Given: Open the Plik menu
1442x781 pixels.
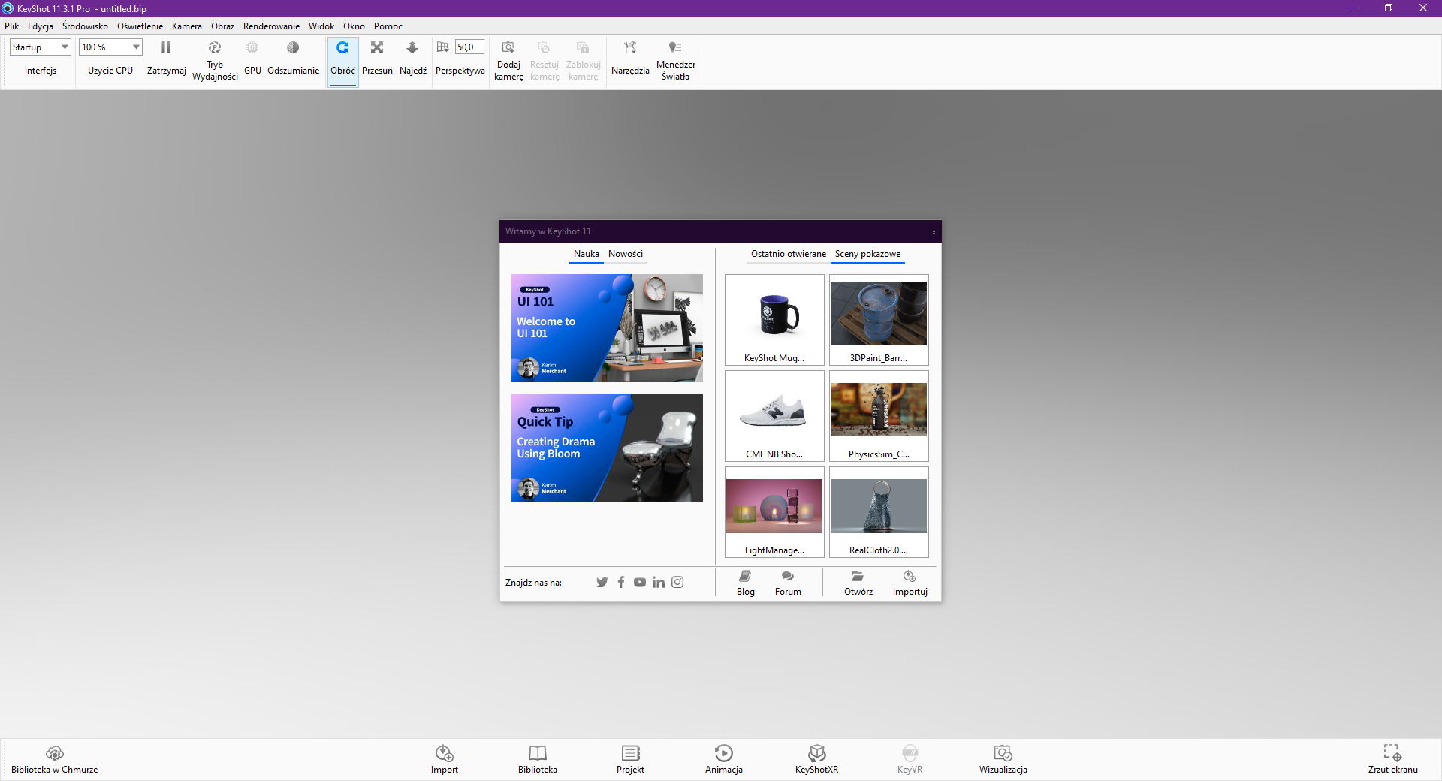Looking at the screenshot, I should (x=12, y=26).
